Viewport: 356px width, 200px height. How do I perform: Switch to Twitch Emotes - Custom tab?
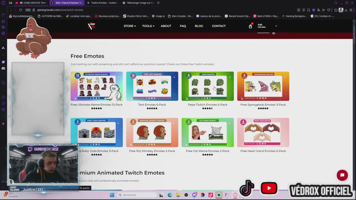(x=102, y=3)
